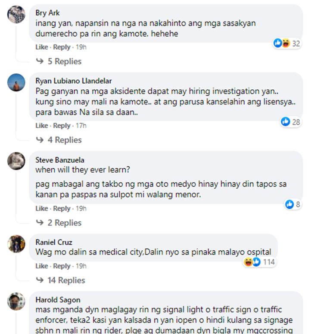Image resolution: width=323 pixels, height=334 pixels.
Task: View reactions on Bry Ark's comment
Action: pos(287,44)
